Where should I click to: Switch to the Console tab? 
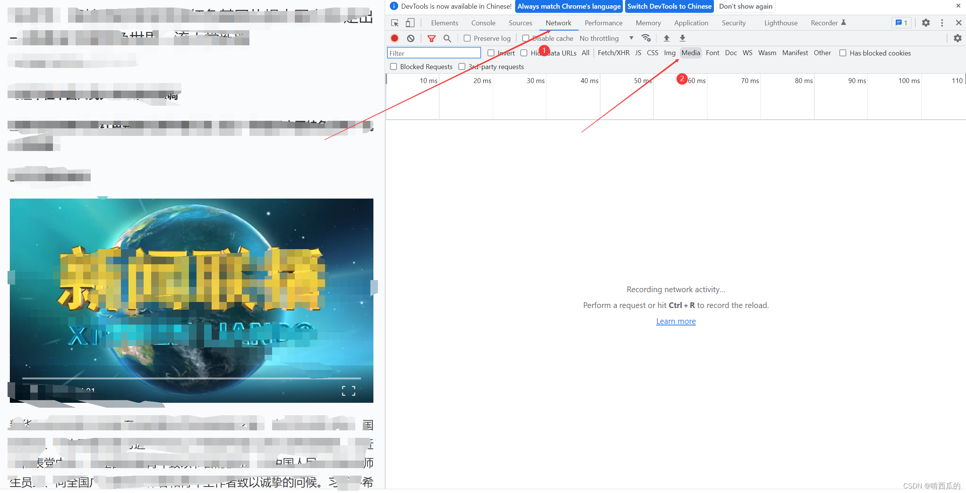[x=483, y=23]
